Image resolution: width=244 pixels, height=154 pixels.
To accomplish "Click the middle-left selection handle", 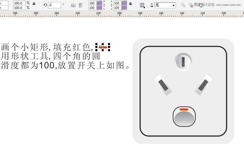I will pyautogui.click(x=96, y=47).
